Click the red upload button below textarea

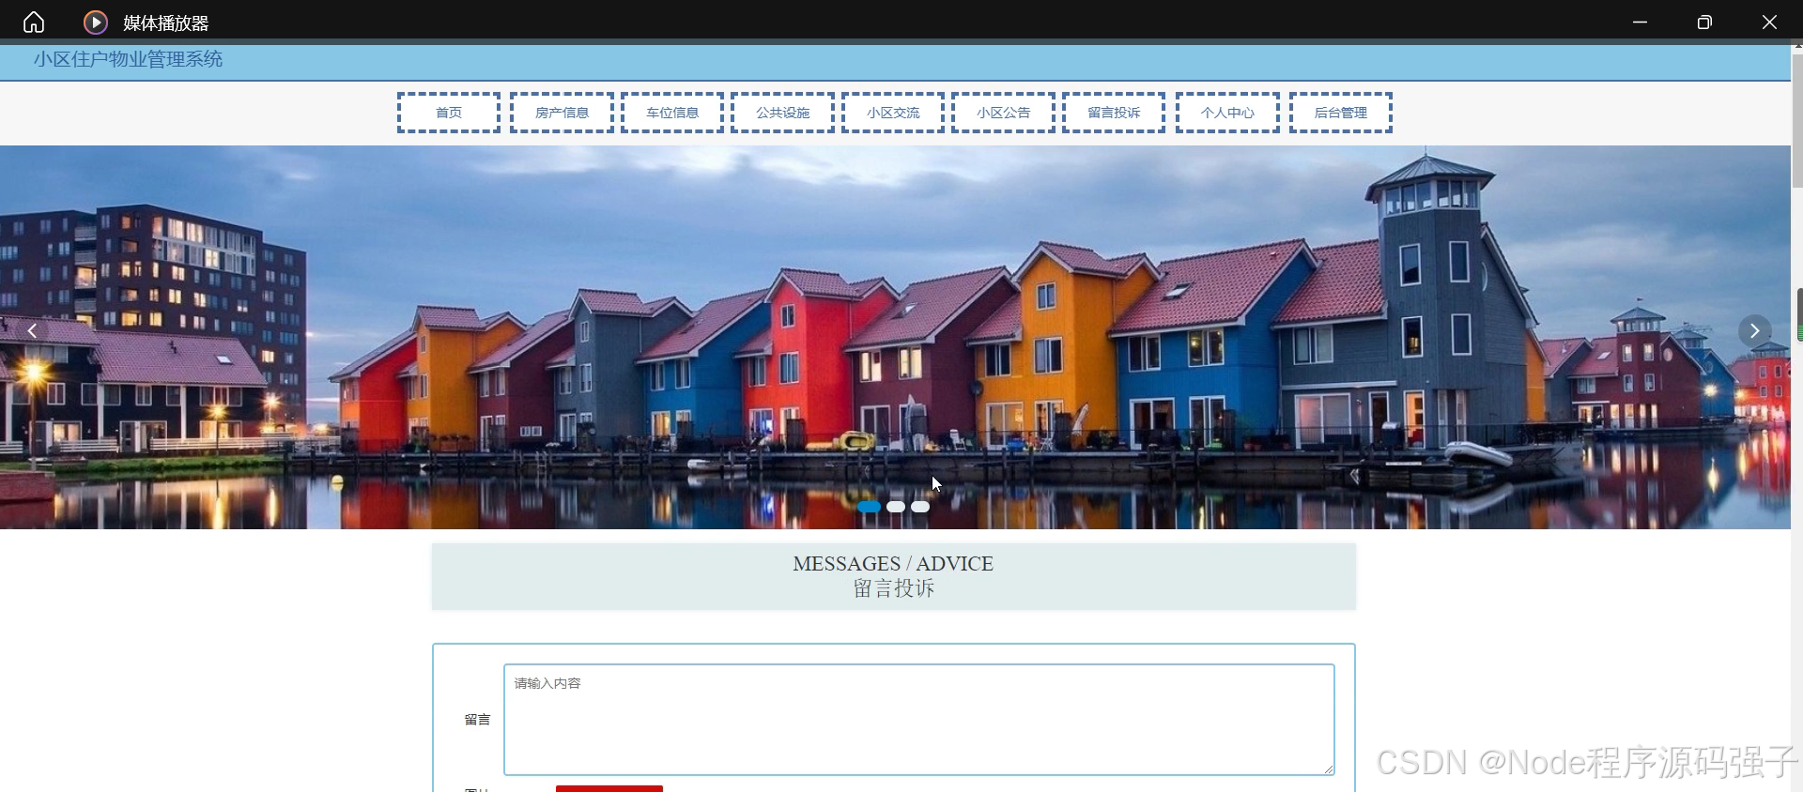pos(609,788)
